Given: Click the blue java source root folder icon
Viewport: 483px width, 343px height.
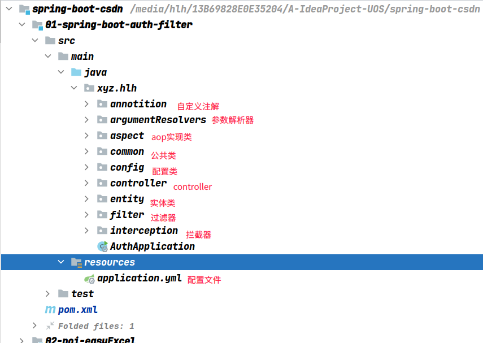Looking at the screenshot, I should (x=76, y=72).
